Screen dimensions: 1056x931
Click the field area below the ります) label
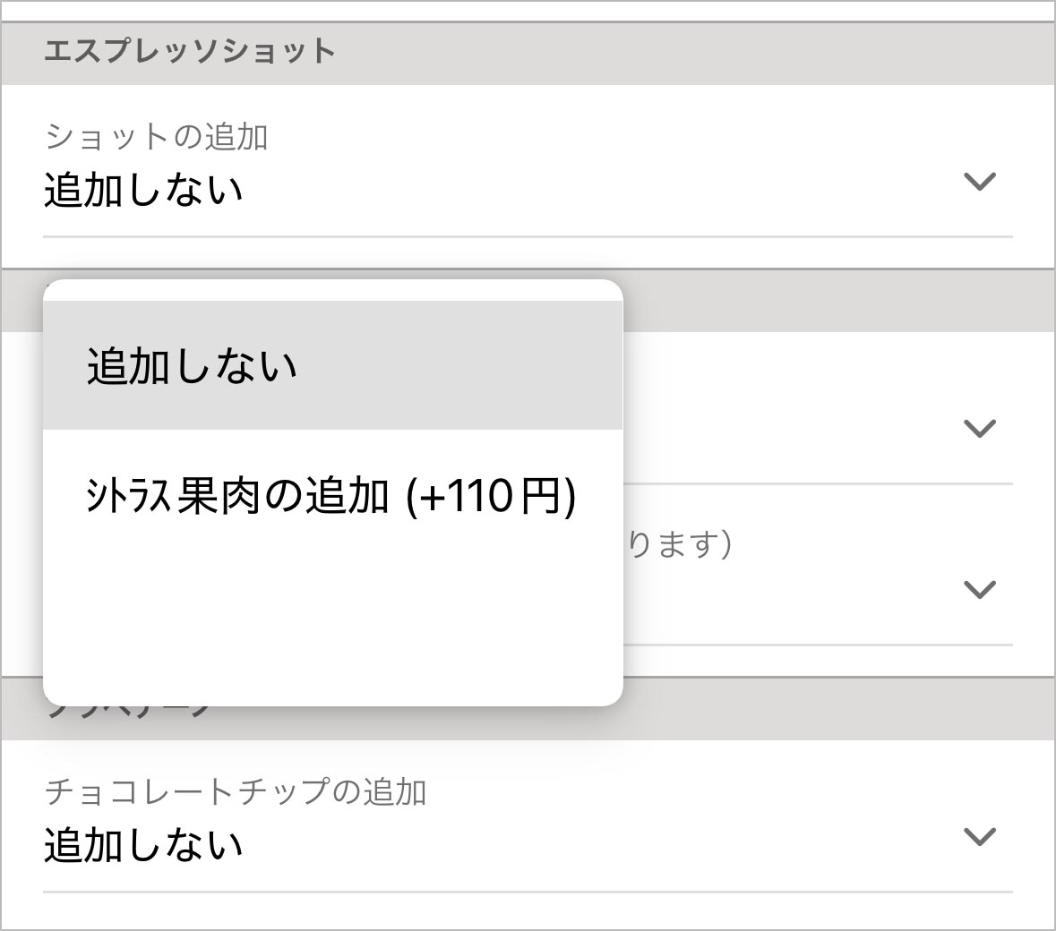click(x=788, y=595)
